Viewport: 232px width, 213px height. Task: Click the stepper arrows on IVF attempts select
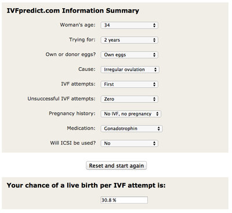(154, 85)
